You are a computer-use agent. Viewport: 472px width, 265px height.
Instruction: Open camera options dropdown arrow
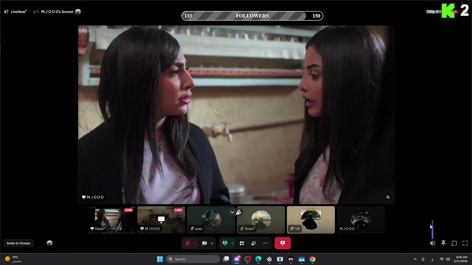(x=212, y=243)
